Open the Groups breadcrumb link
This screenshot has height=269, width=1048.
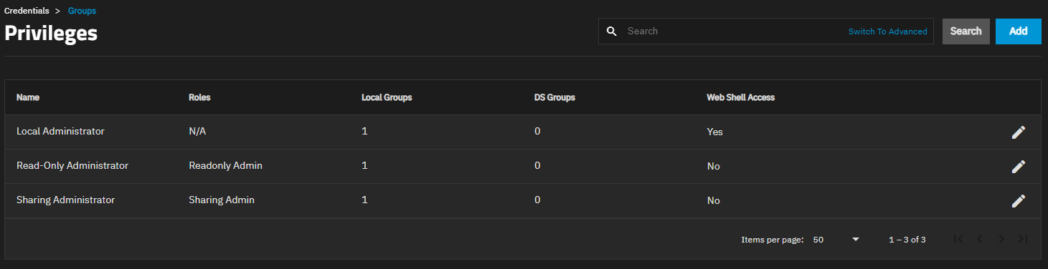click(82, 11)
